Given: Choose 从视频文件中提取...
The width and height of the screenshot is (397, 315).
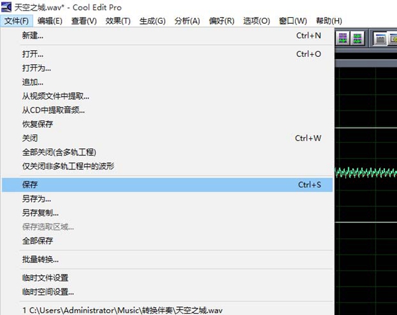Looking at the screenshot, I should click(167, 96).
